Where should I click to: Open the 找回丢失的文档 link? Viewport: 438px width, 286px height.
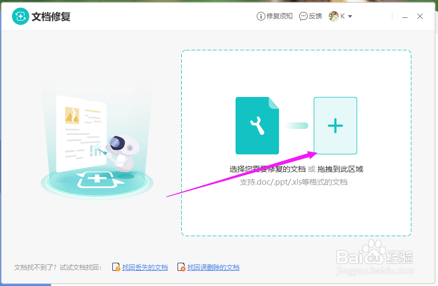(145, 268)
